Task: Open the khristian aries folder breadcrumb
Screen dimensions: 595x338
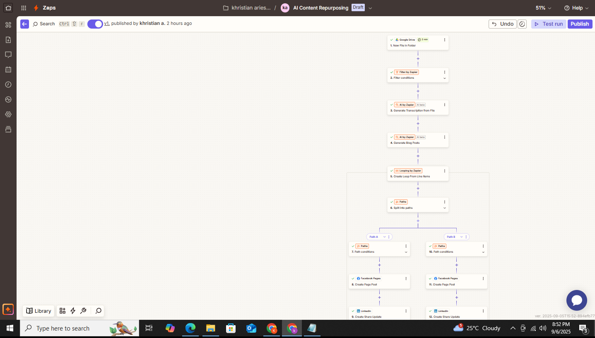Action: [x=247, y=8]
